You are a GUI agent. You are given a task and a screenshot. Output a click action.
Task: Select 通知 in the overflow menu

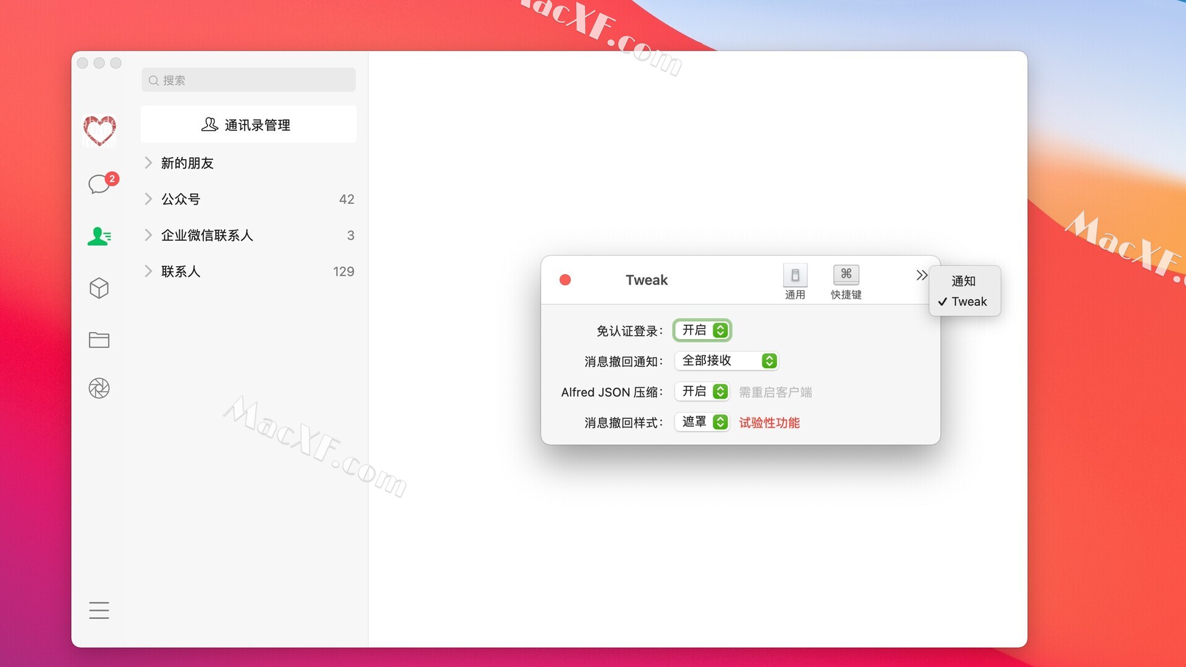pos(964,281)
